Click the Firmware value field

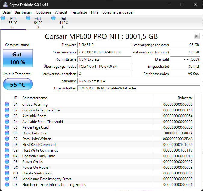click(x=104, y=45)
